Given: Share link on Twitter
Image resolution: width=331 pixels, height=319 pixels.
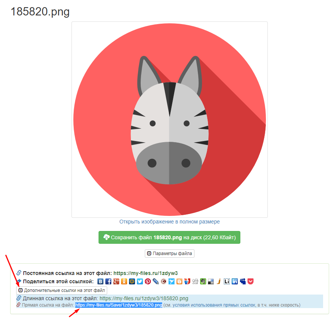Looking at the screenshot, I should [140, 281].
